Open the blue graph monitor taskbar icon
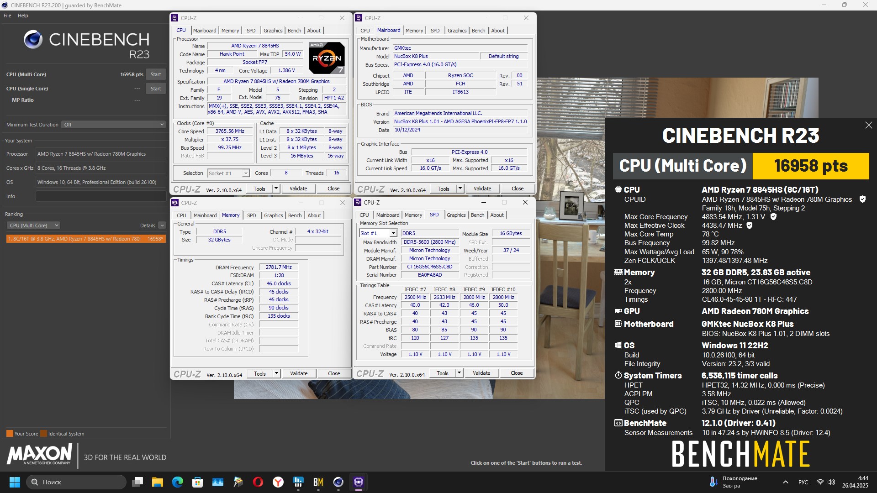Viewport: 877px width, 493px height. (218, 482)
